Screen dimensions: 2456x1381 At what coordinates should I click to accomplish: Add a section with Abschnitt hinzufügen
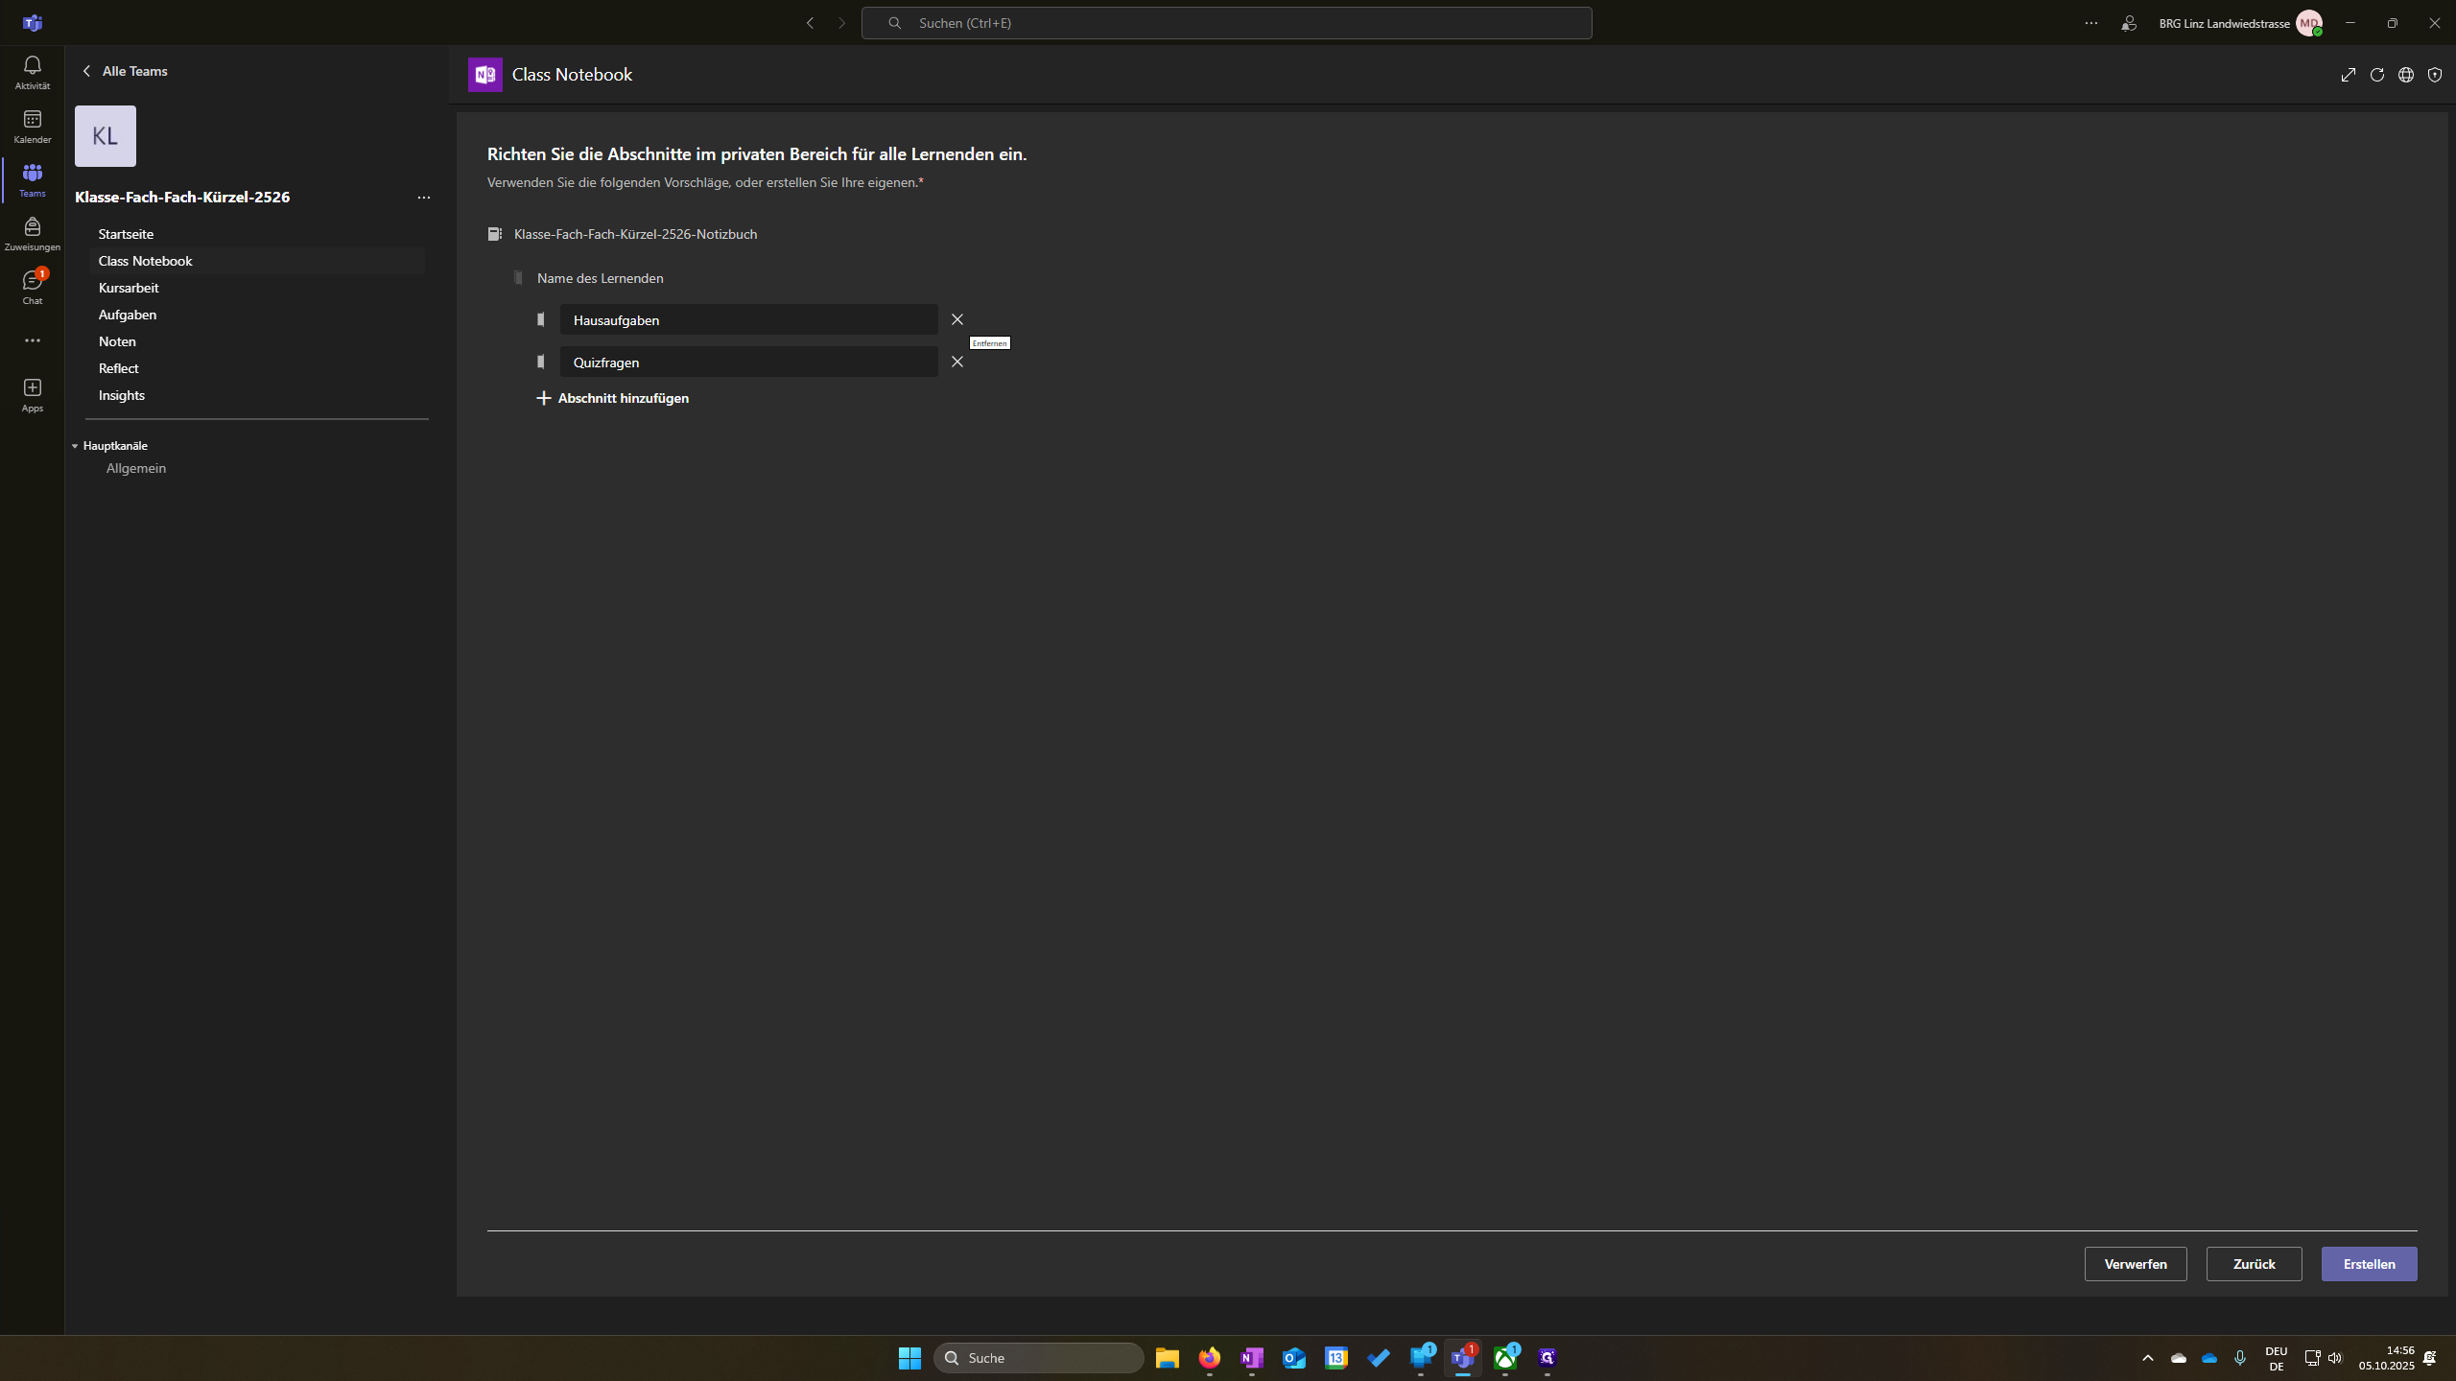click(612, 398)
